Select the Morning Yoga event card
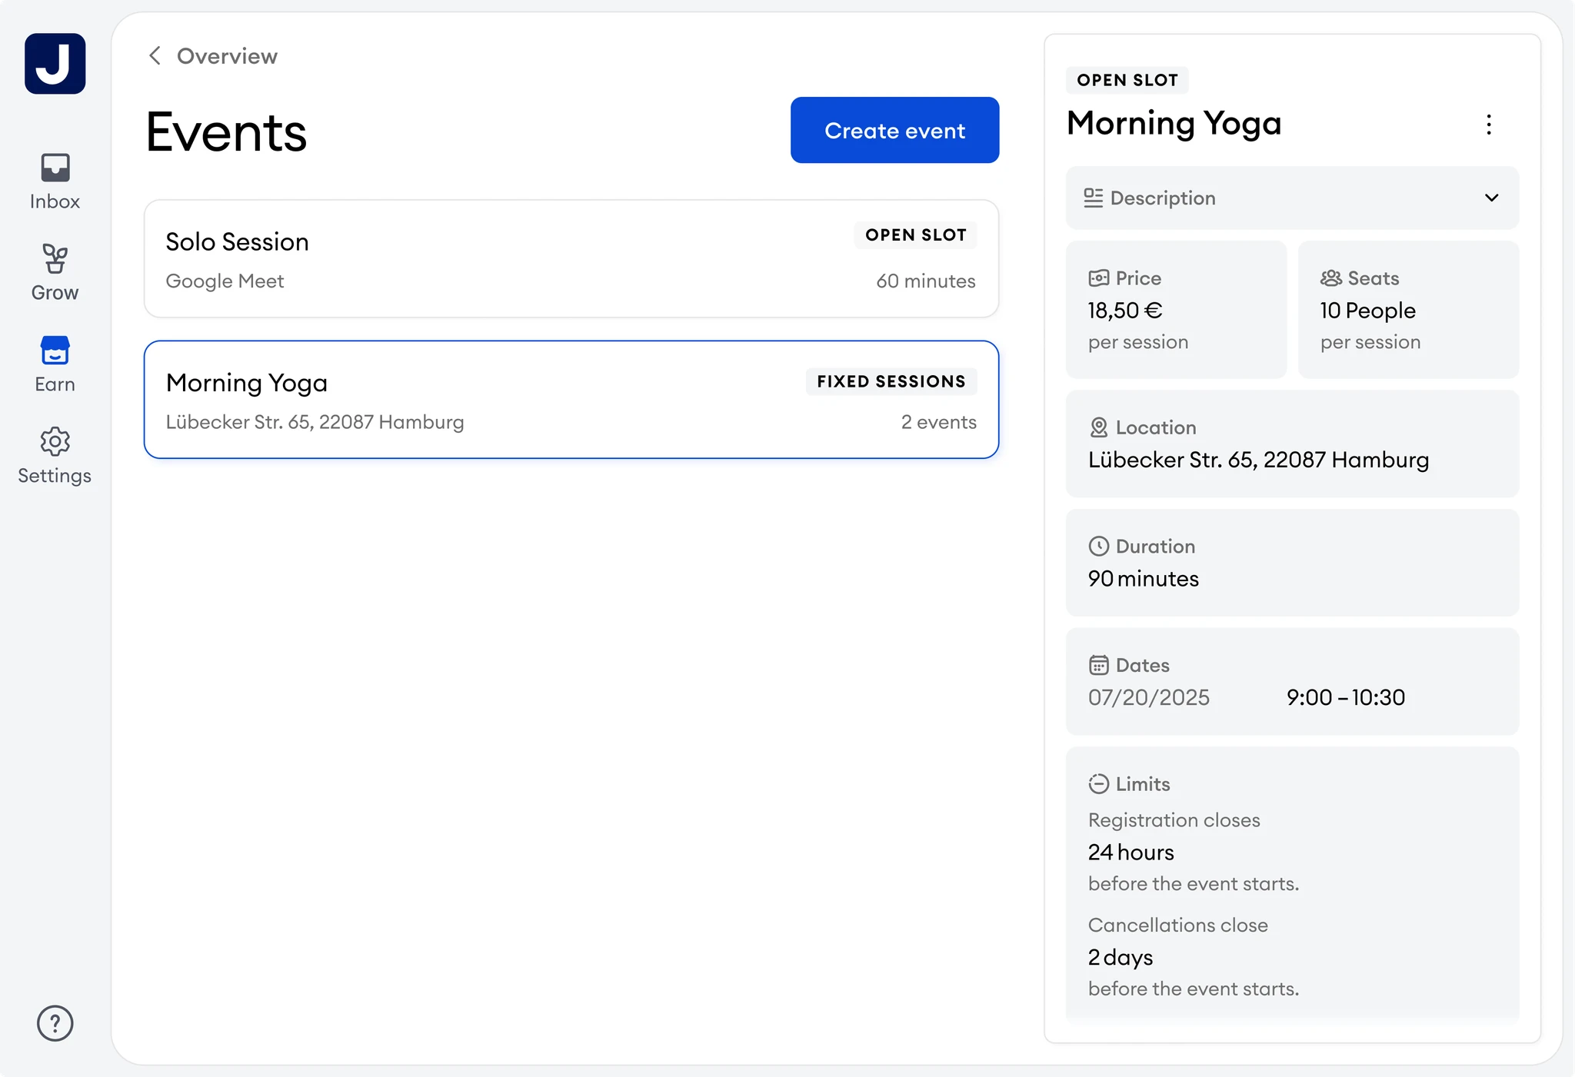 [571, 400]
